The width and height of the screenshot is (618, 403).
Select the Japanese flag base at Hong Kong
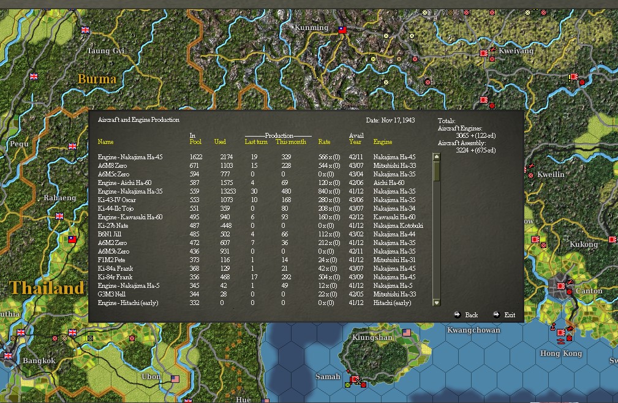pyautogui.click(x=560, y=333)
